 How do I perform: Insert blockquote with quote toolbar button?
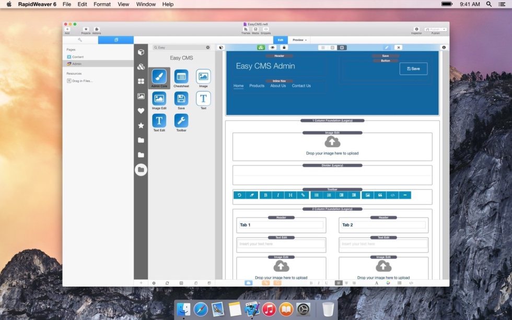pyautogui.click(x=380, y=195)
